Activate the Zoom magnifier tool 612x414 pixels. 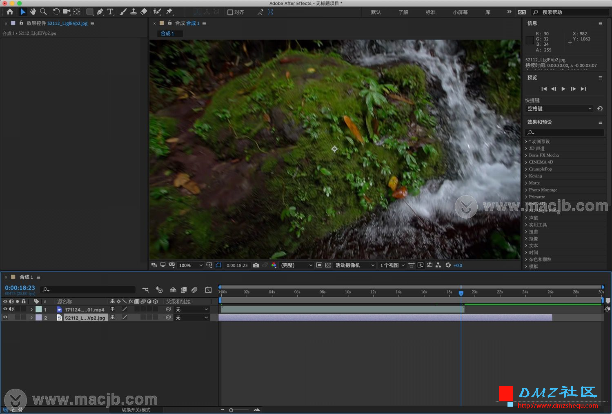(43, 12)
